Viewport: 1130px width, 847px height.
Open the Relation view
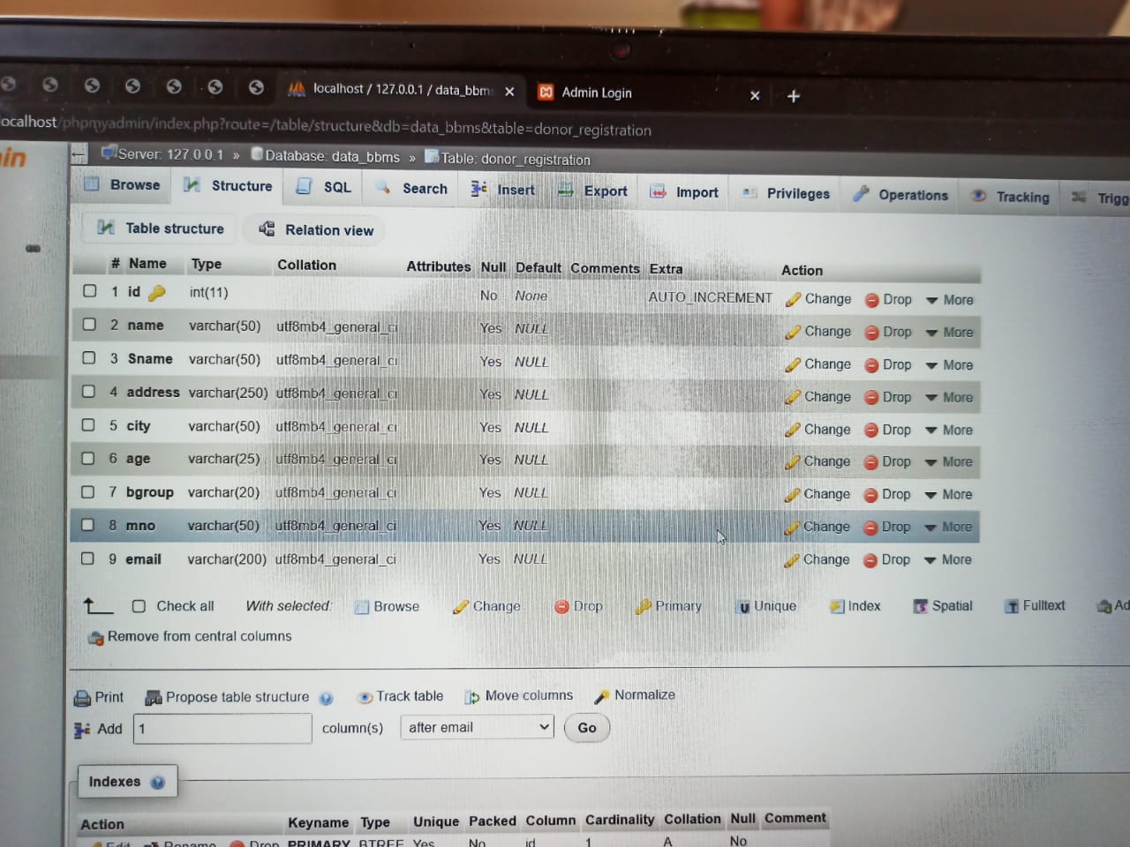tap(316, 229)
